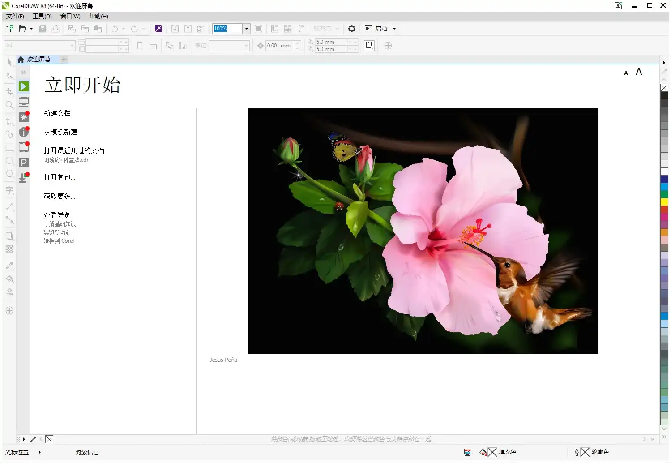The width and height of the screenshot is (671, 463).
Task: Click the hummingbird flower artwork image
Action: pyautogui.click(x=423, y=231)
